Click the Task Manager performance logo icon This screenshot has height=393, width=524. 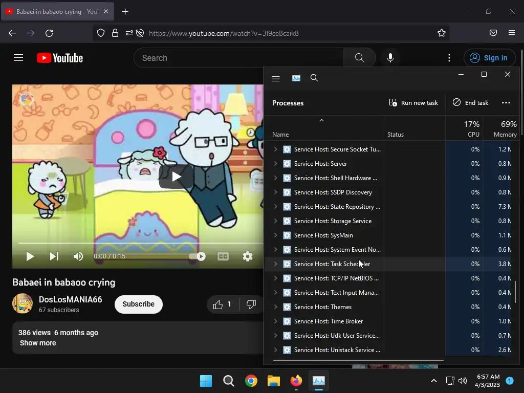tap(296, 78)
